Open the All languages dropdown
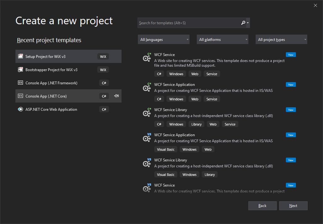This screenshot has width=323, height=224. (163, 39)
